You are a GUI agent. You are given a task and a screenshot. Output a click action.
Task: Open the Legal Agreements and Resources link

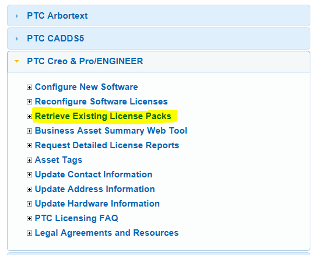[x=107, y=233]
